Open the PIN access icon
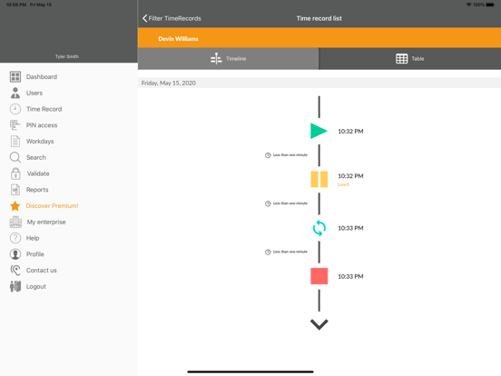This screenshot has height=376, width=501. (x=15, y=125)
